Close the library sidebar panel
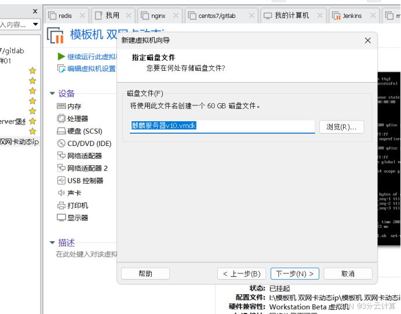 pos(35,11)
